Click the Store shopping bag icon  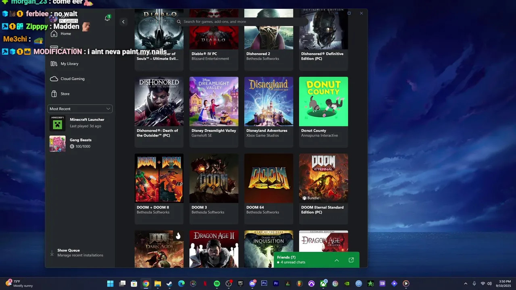54,94
